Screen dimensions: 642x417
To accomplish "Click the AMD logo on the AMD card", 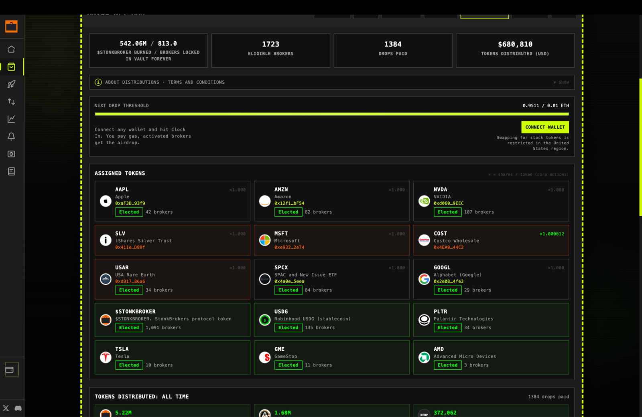I will [x=424, y=357].
